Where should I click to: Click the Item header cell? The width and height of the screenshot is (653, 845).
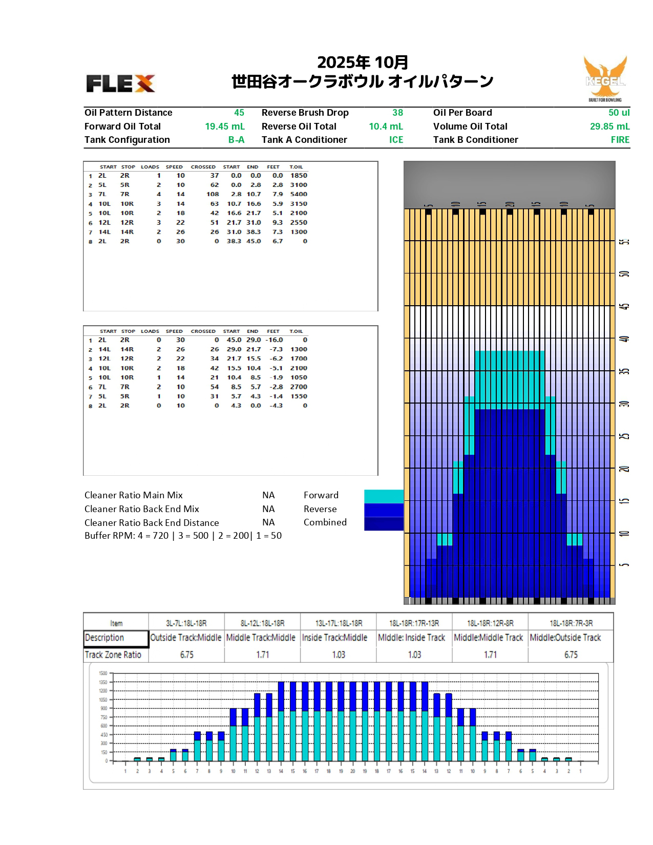(116, 623)
